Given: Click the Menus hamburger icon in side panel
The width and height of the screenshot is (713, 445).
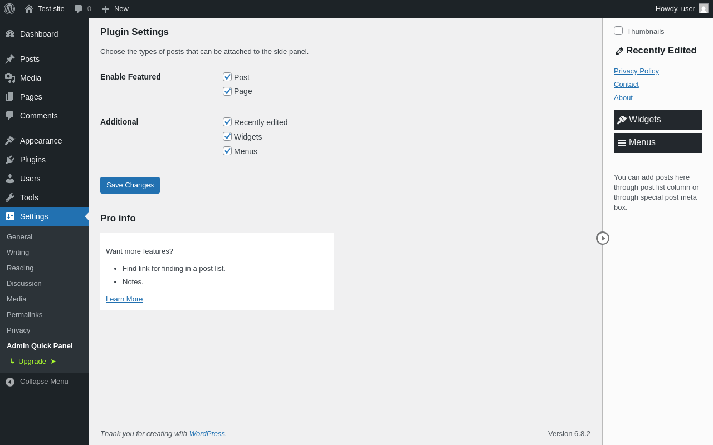Looking at the screenshot, I should [622, 143].
